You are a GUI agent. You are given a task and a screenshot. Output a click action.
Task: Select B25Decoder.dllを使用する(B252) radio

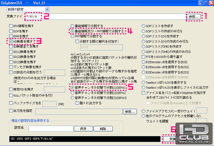(x=143, y=67)
